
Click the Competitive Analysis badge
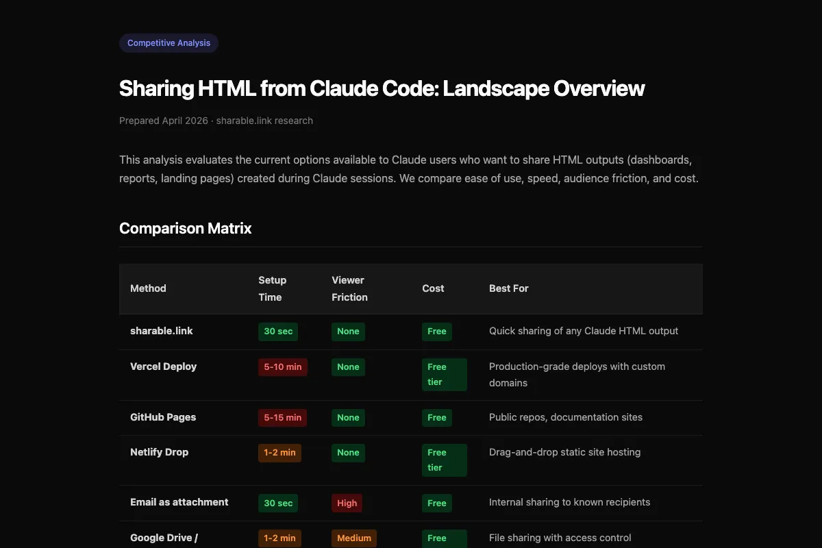click(x=169, y=43)
